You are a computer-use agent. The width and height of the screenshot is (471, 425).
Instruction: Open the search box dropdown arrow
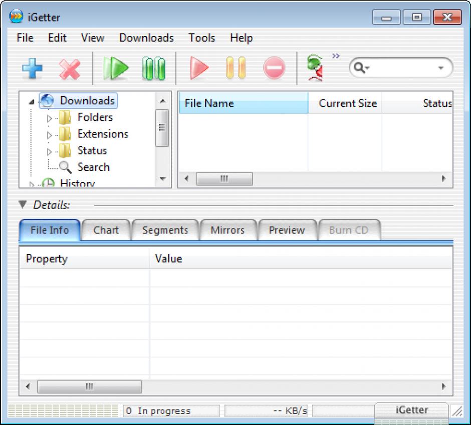pyautogui.click(x=440, y=68)
